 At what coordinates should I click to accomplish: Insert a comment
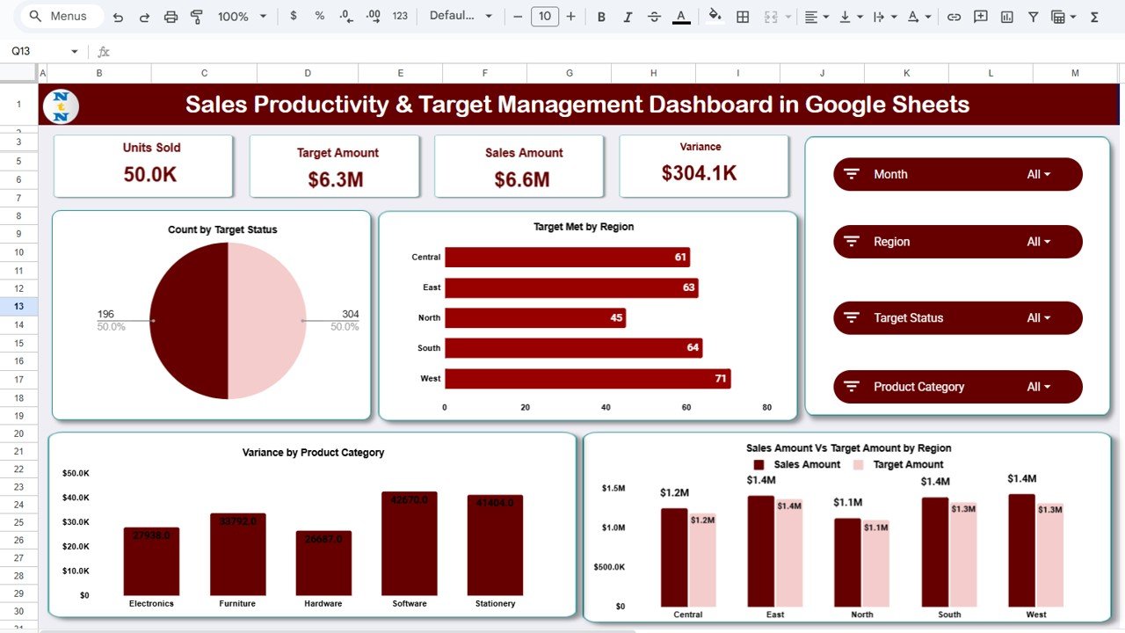980,16
